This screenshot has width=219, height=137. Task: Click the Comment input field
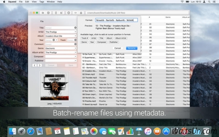point(61,44)
